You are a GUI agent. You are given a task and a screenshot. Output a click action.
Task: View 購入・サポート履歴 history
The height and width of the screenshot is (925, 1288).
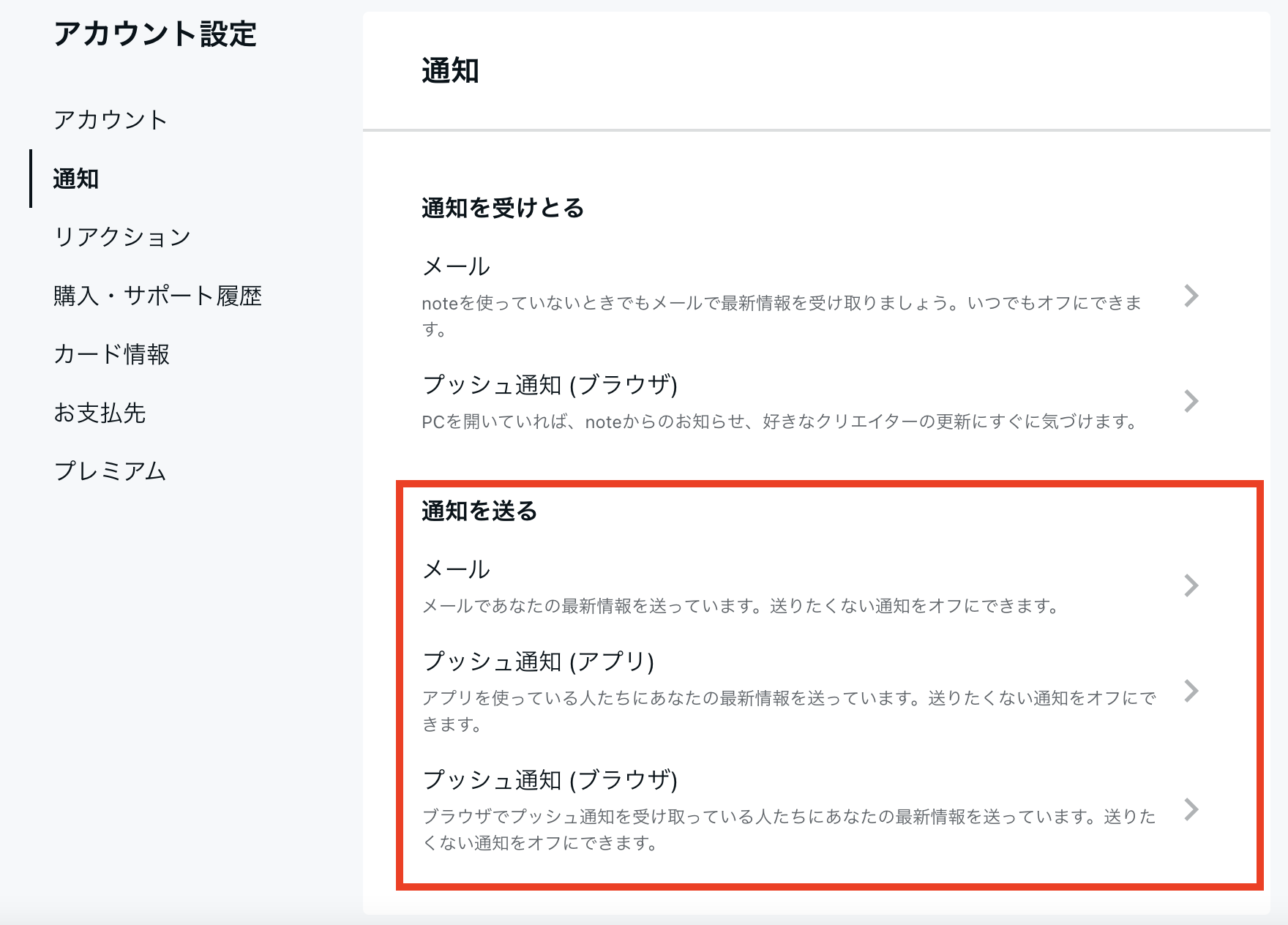pos(158,296)
